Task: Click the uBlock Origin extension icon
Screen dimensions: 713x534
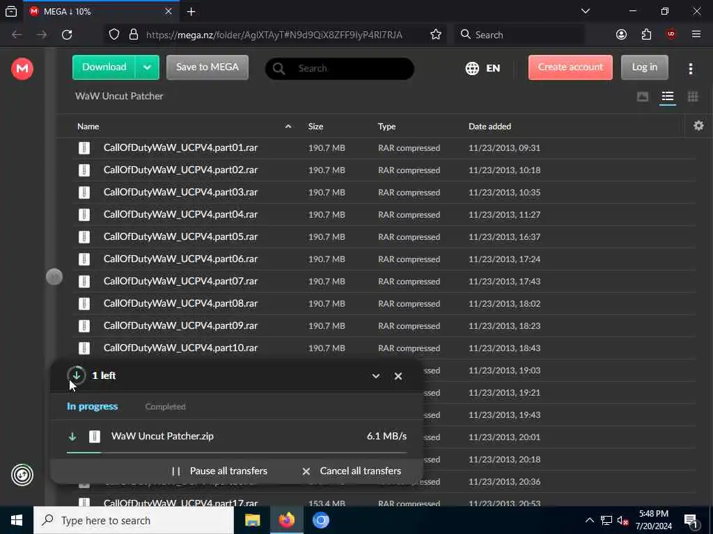Action: [671, 35]
